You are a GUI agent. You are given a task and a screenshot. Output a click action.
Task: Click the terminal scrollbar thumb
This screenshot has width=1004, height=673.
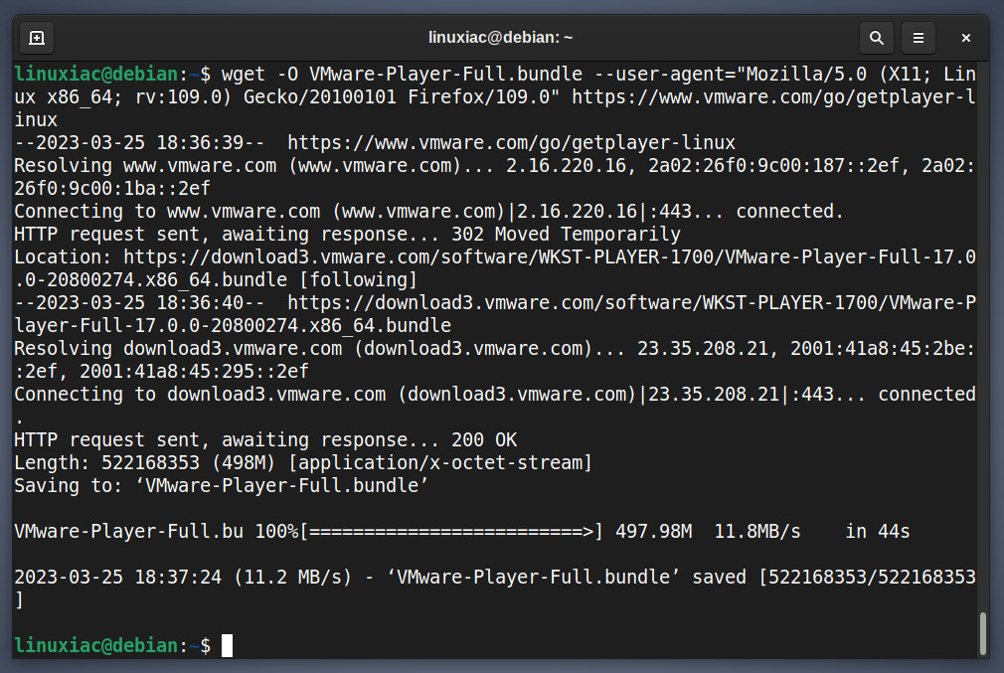[983, 634]
